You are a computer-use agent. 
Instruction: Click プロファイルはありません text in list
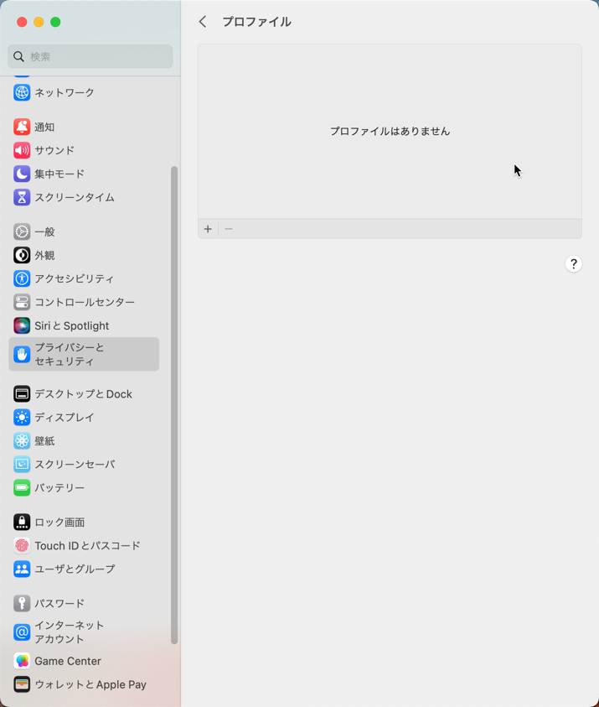(x=390, y=131)
